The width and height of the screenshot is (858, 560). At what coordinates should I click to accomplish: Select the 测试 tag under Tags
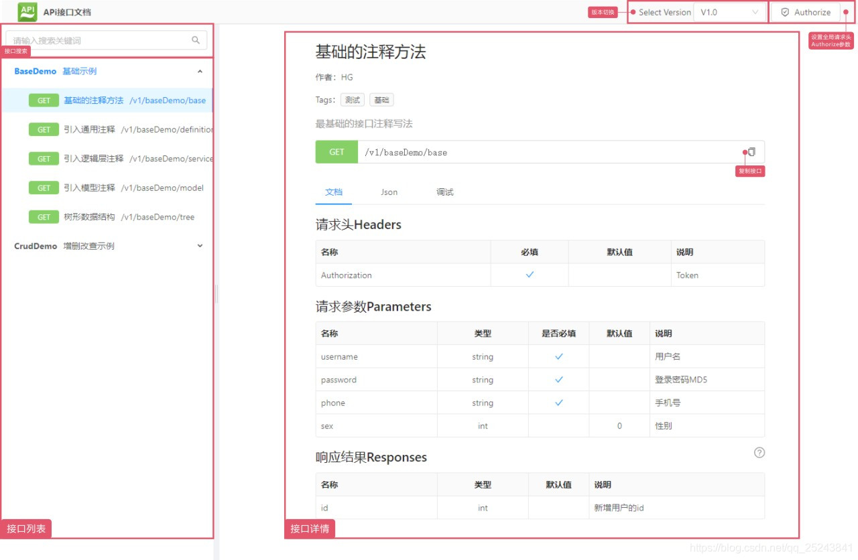353,99
